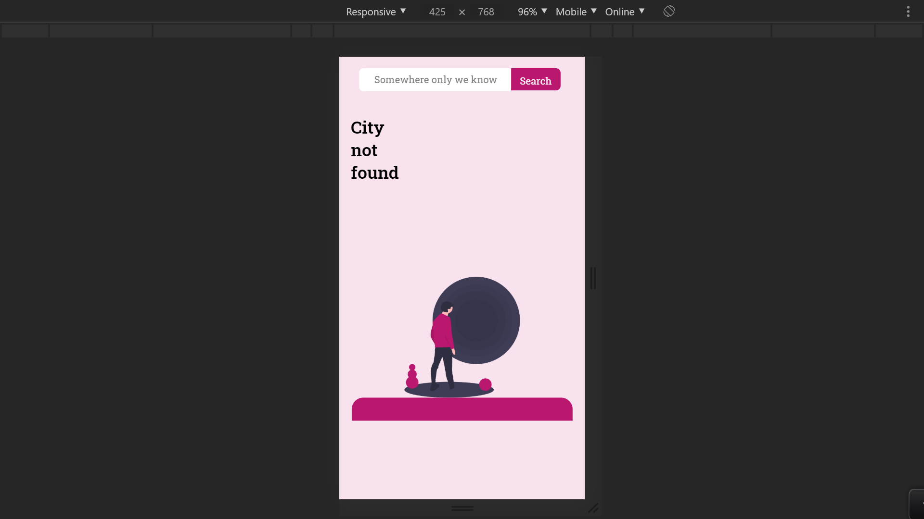Expand the 96% zoom dropdown

[x=532, y=12]
